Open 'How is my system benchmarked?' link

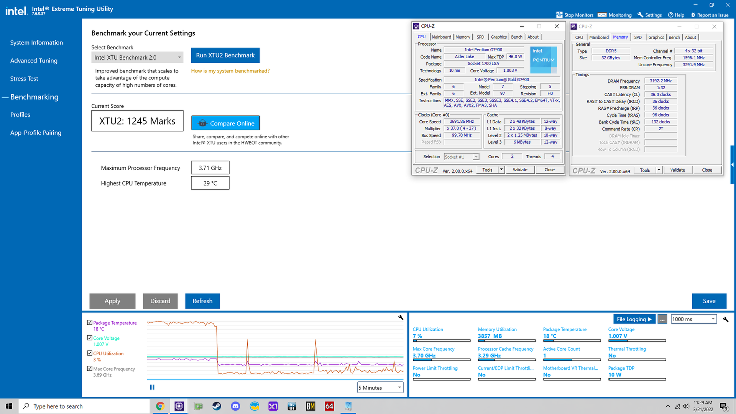230,71
